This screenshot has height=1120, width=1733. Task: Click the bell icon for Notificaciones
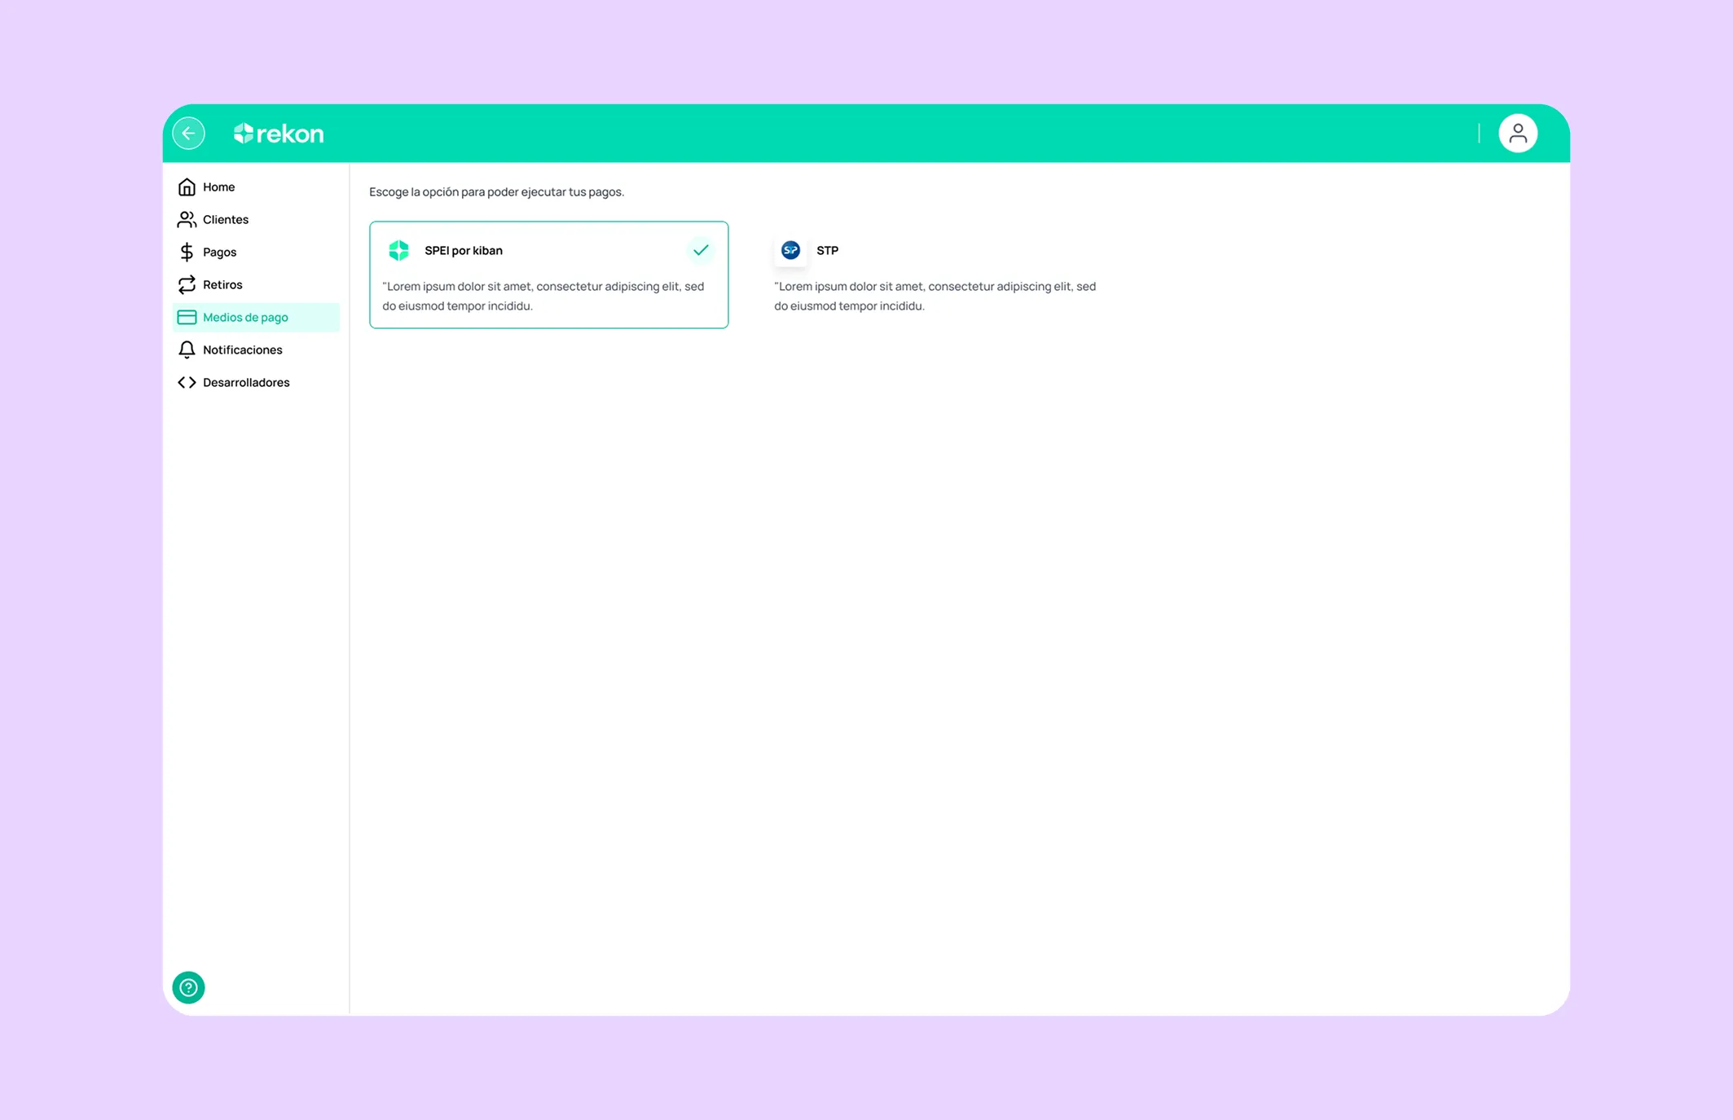[x=187, y=349]
